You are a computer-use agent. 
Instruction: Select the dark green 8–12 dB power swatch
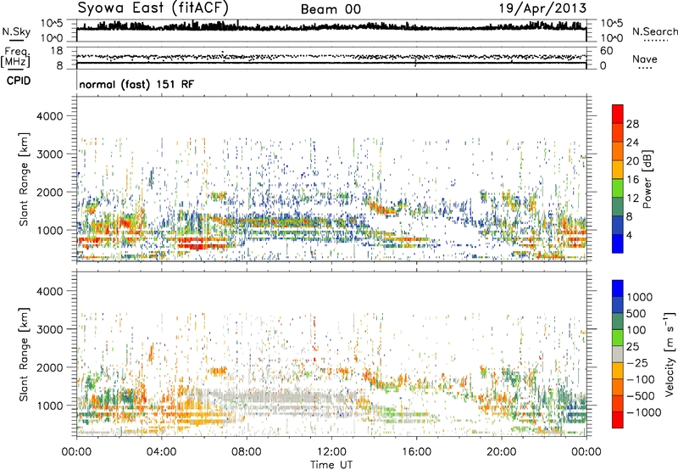618,206
